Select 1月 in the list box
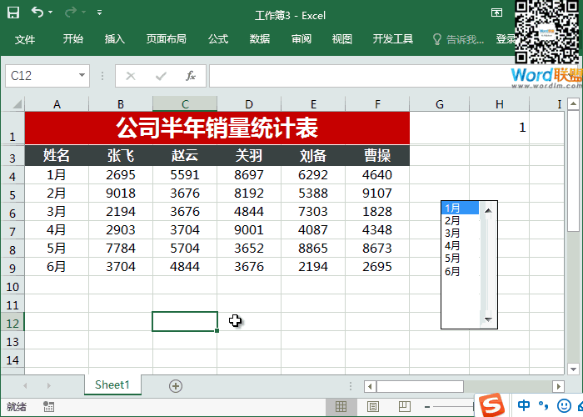This screenshot has width=583, height=417. [460, 208]
